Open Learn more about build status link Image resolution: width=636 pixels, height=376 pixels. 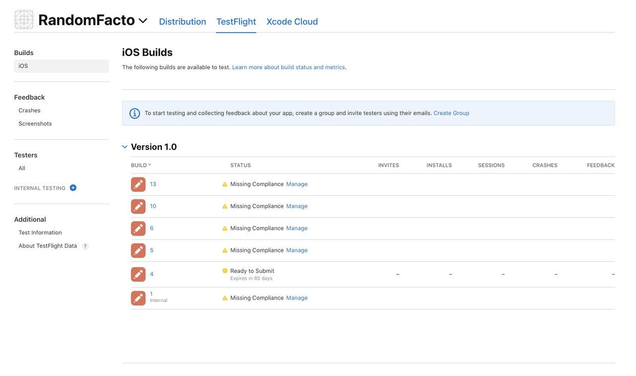point(289,67)
